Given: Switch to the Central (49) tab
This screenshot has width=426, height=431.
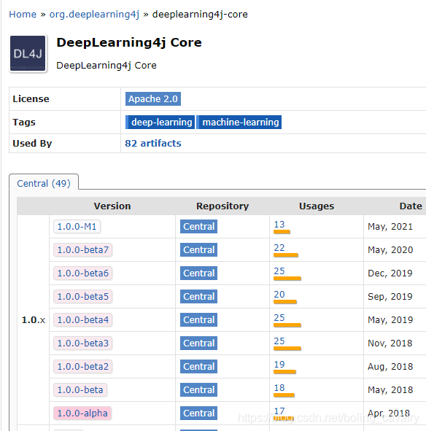Looking at the screenshot, I should [44, 183].
